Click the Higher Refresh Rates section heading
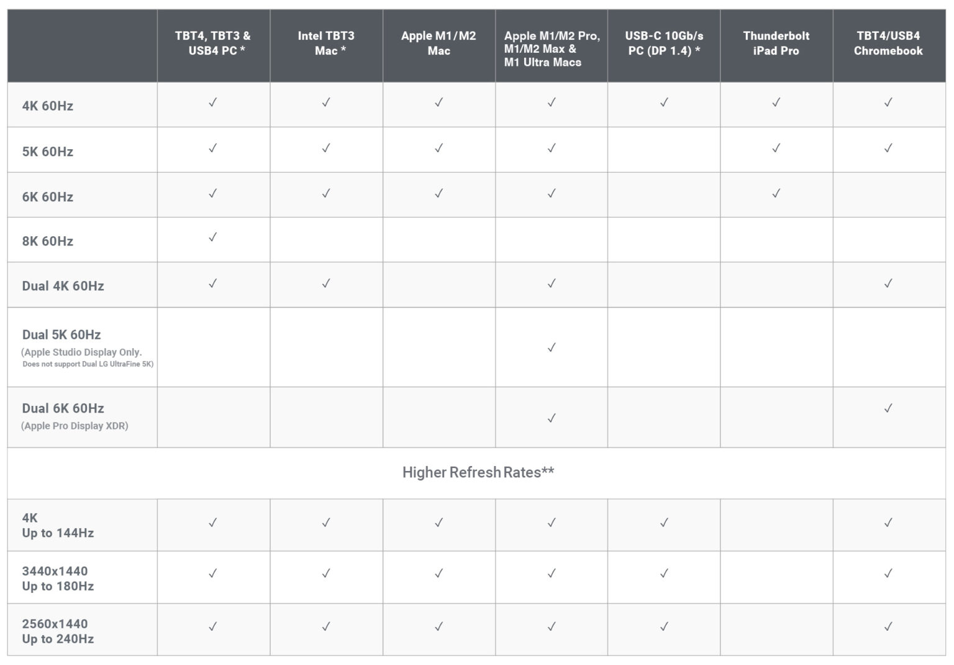The width and height of the screenshot is (954, 665). pyautogui.click(x=478, y=472)
